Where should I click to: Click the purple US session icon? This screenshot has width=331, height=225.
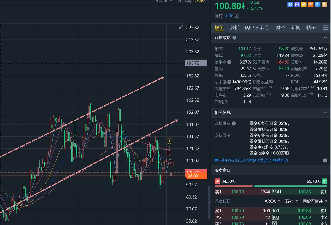click(x=297, y=4)
